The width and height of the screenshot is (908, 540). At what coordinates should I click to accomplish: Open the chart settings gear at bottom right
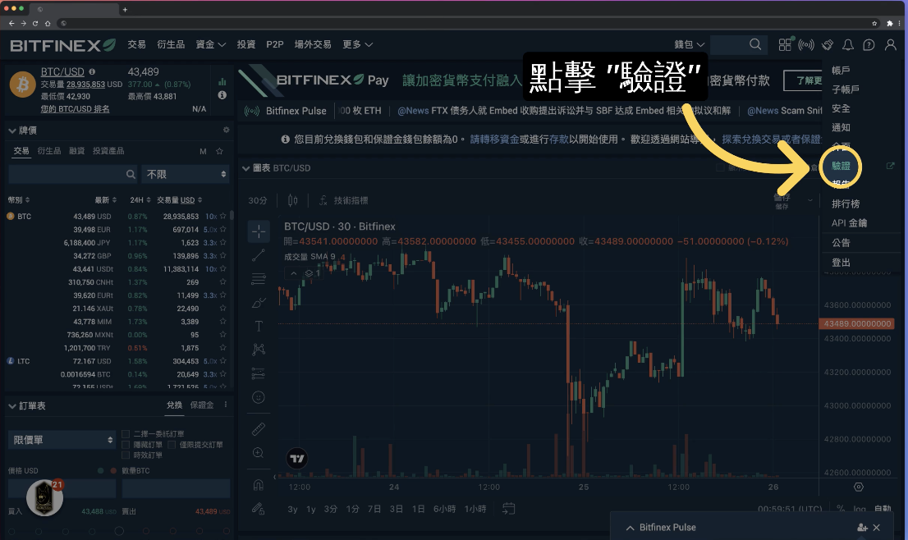[859, 487]
